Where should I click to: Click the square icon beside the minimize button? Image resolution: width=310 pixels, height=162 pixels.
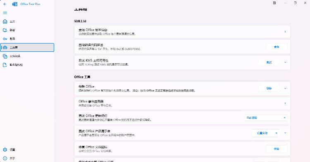point(274,3)
